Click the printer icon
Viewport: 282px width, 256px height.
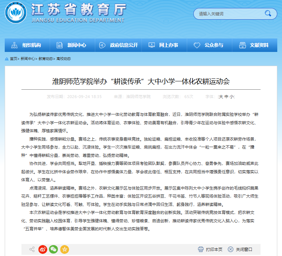(201, 249)
